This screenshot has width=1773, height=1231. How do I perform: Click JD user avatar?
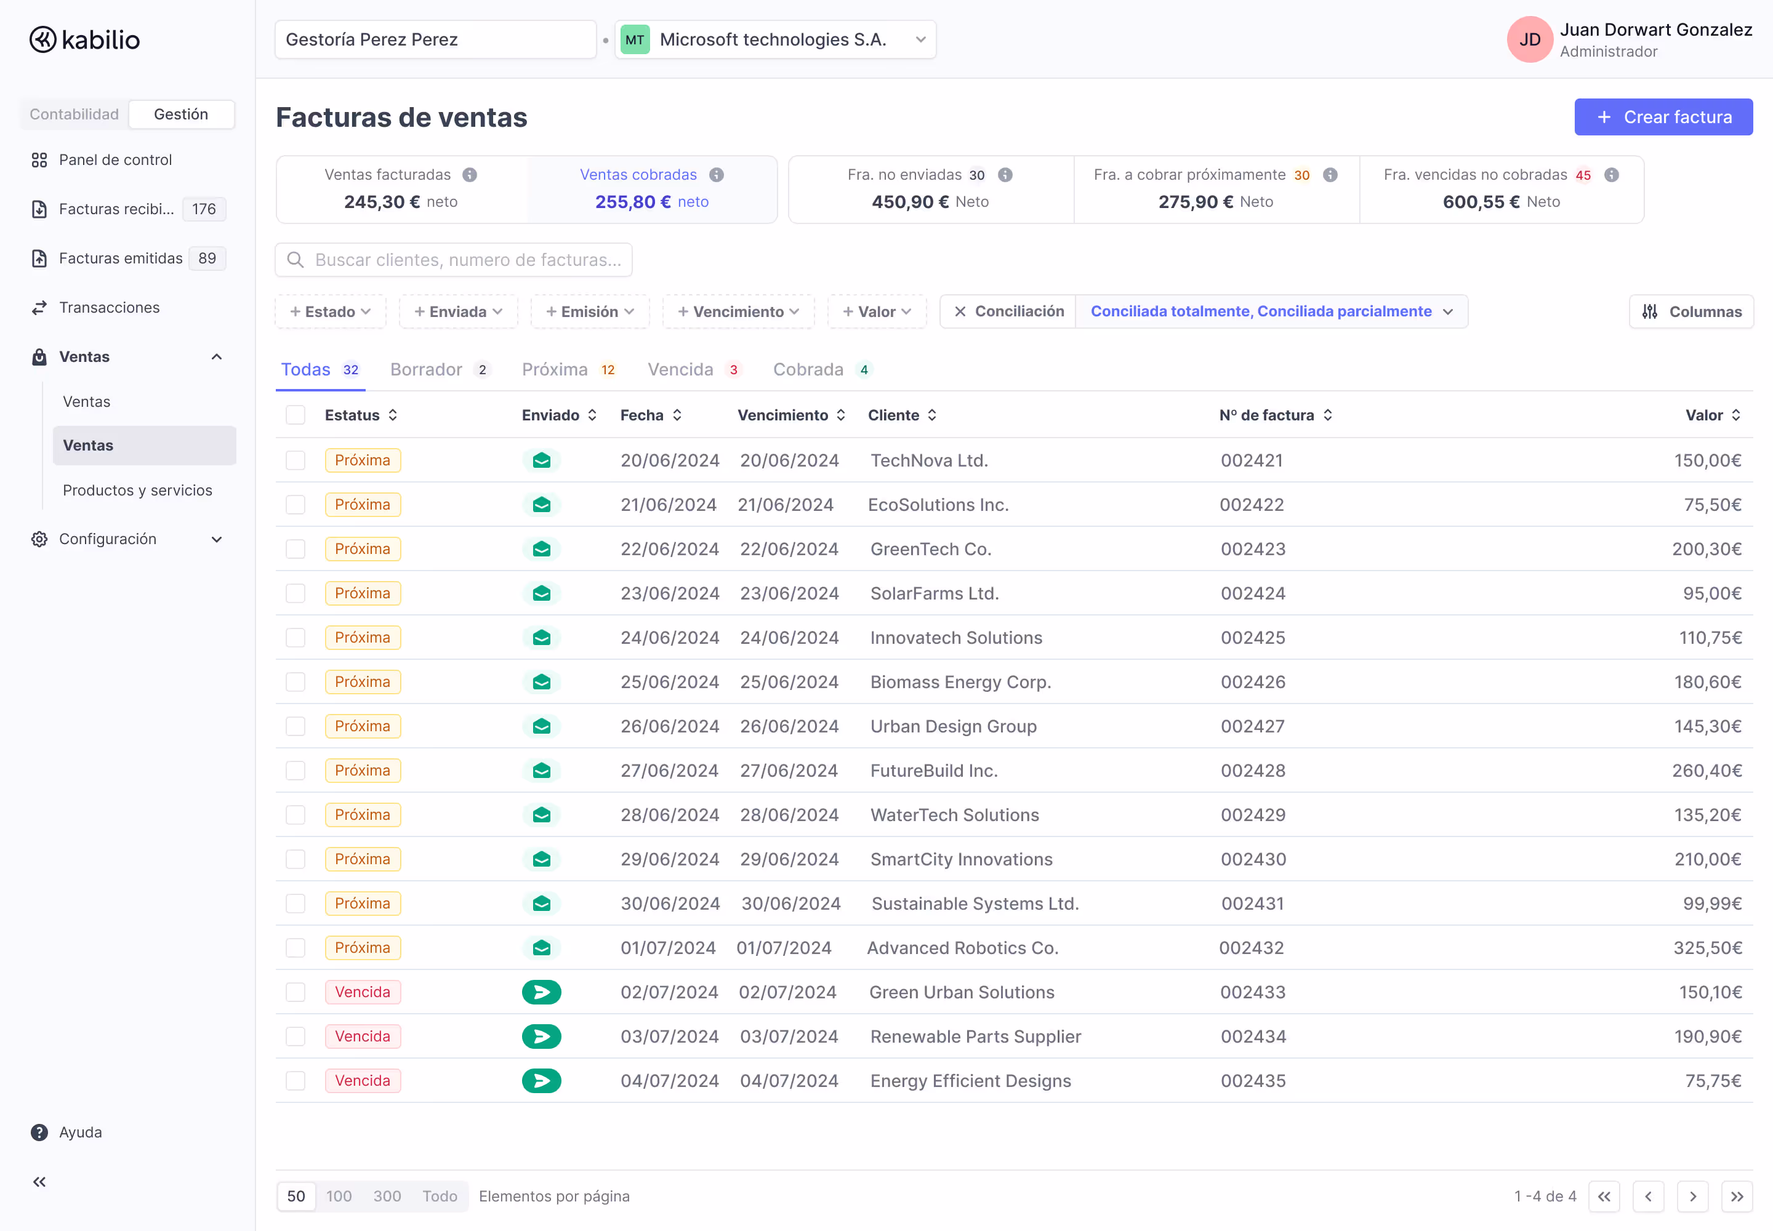1530,39
